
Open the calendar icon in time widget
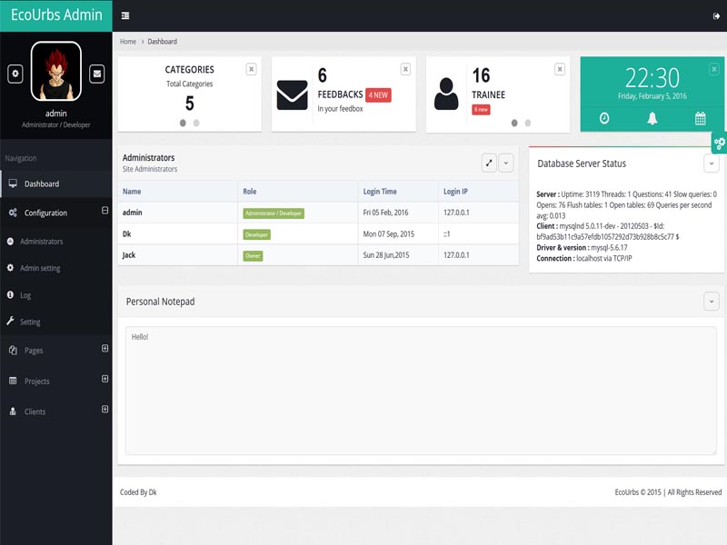click(700, 119)
